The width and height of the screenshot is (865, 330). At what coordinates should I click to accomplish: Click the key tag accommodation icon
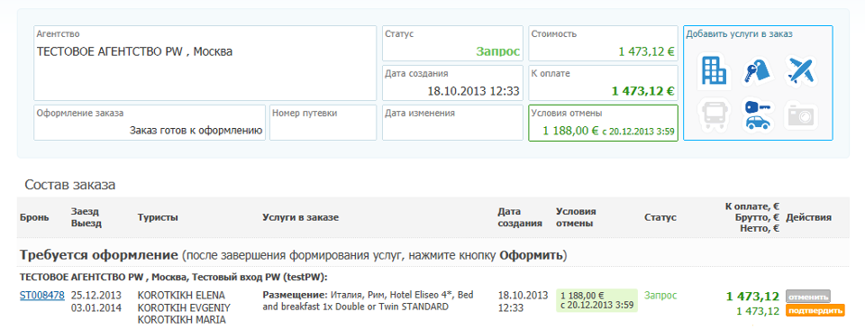[x=758, y=71]
